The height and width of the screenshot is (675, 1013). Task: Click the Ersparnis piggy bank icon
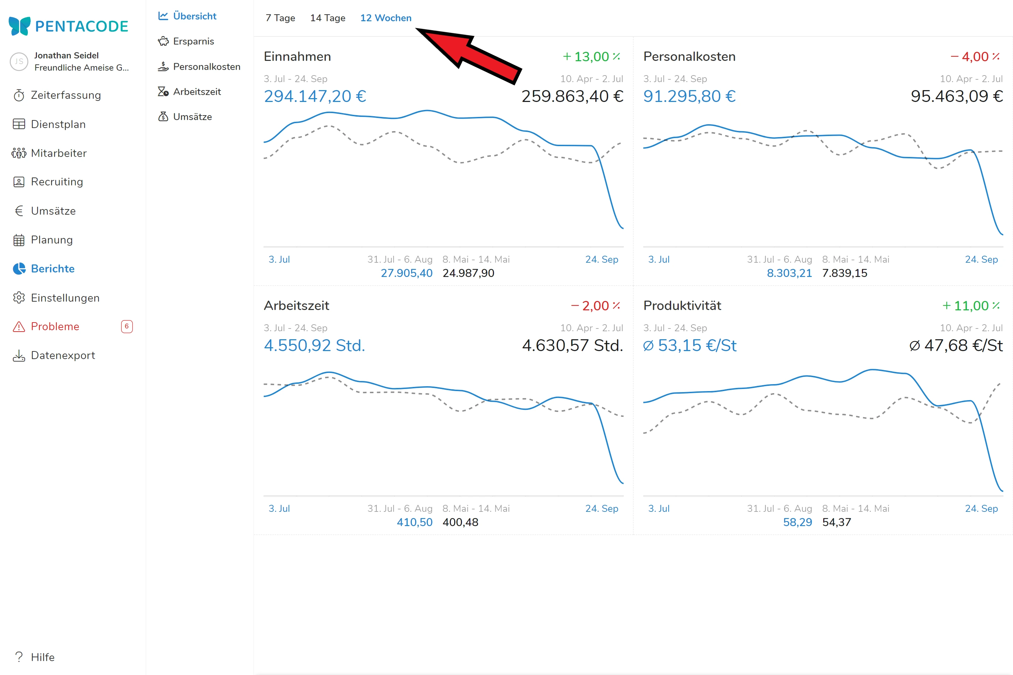[163, 41]
